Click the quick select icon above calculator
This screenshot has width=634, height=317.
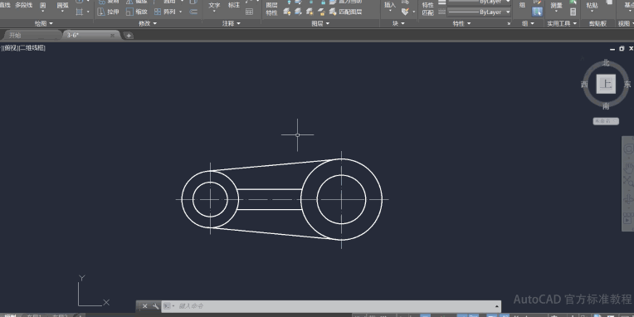[573, 2]
